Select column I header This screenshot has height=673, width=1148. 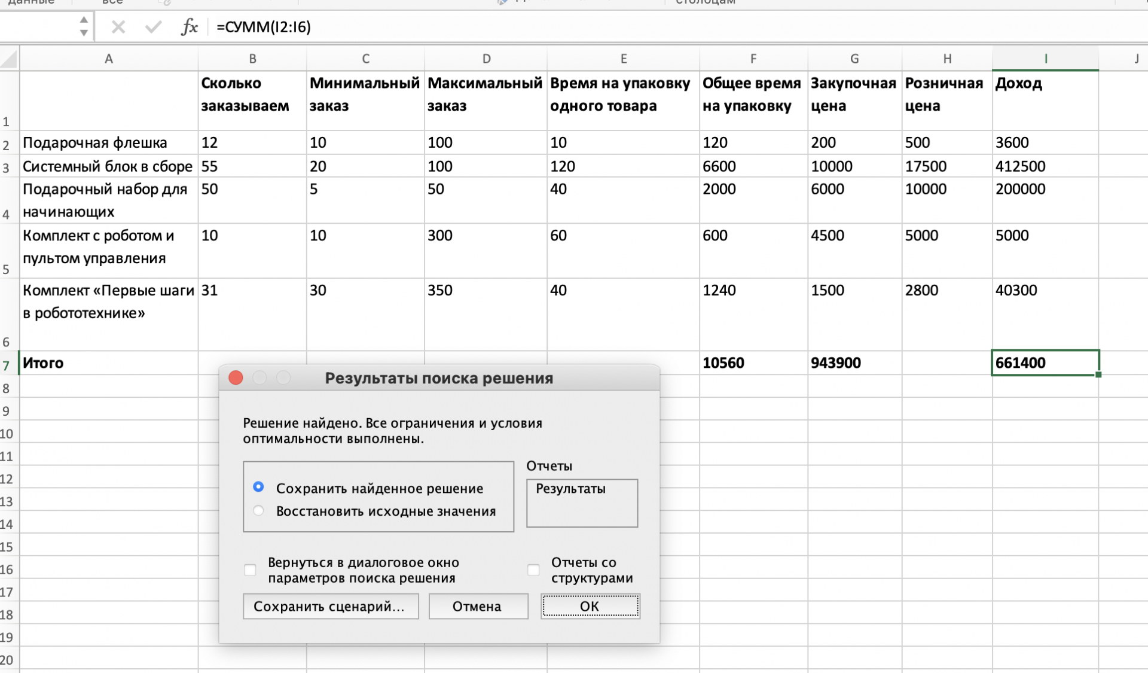(x=1045, y=58)
